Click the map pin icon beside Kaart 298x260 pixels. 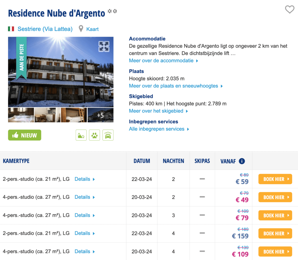[x=81, y=29]
